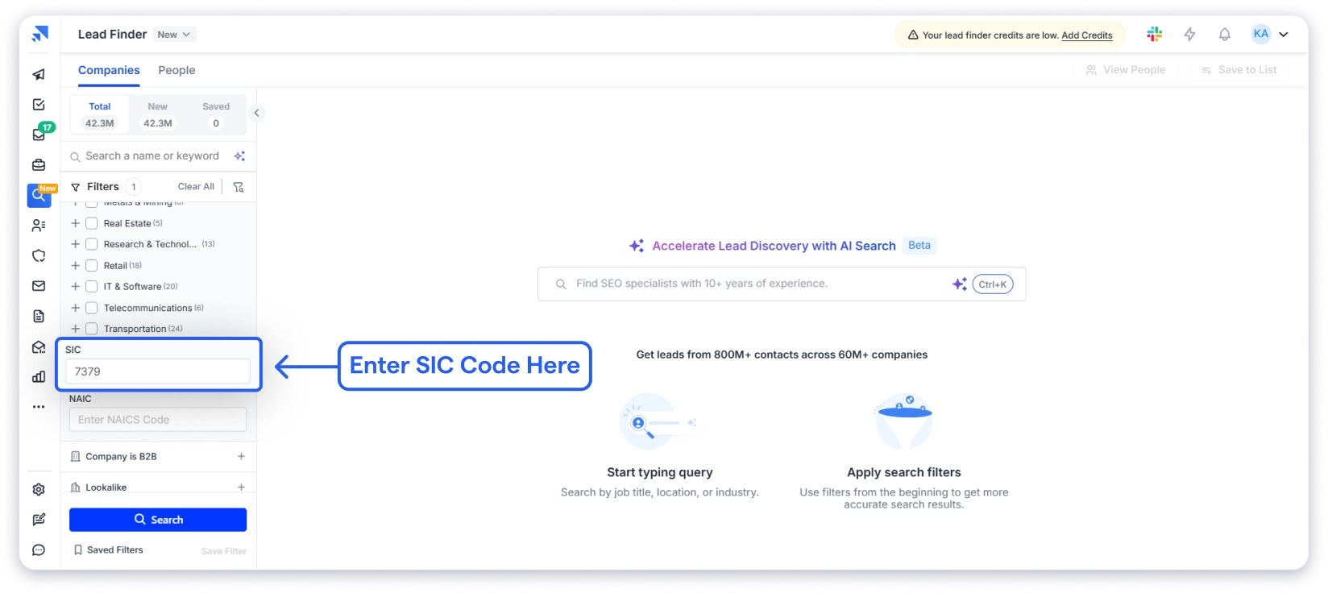Expand the Telecommunications industry group

click(x=75, y=308)
